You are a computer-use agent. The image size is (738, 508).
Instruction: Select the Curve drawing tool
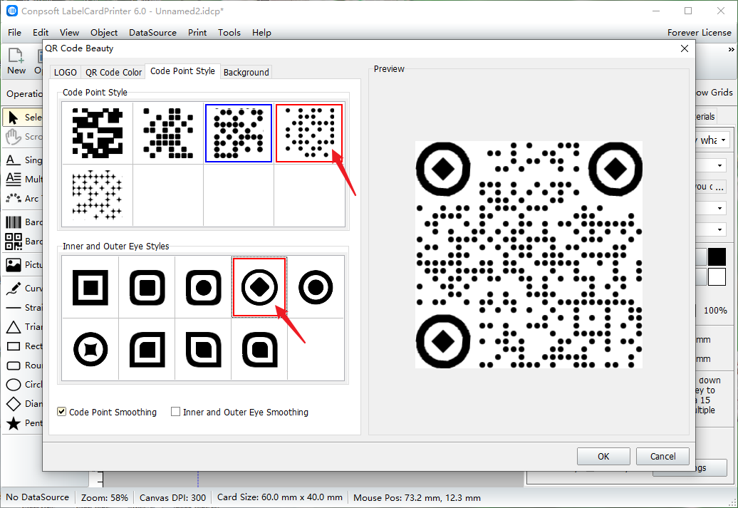pos(22,288)
